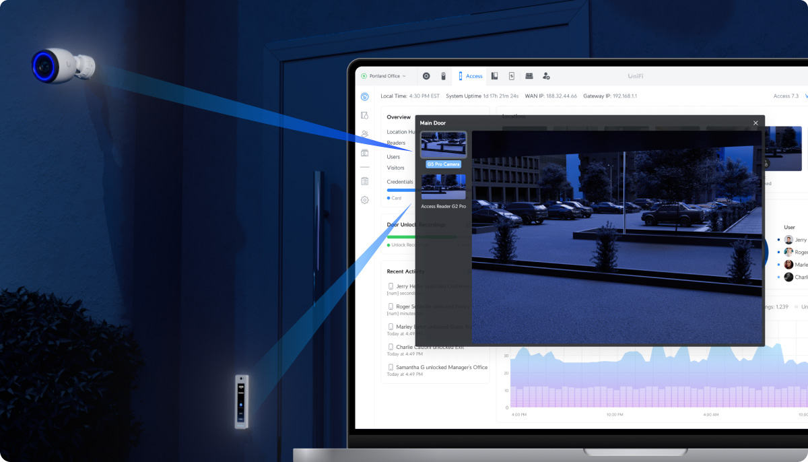Open the system log sidebar icon
The height and width of the screenshot is (462, 808).
(x=364, y=181)
